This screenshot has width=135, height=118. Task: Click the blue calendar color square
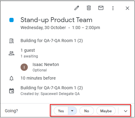(x=11, y=20)
